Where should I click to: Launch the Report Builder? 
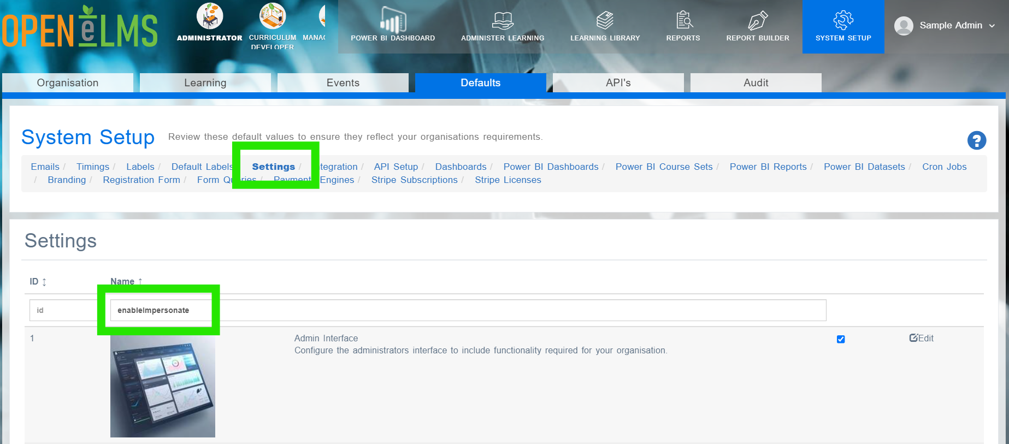point(758,26)
